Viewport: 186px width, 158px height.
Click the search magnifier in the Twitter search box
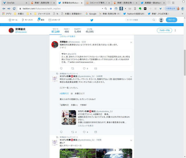coord(154,20)
